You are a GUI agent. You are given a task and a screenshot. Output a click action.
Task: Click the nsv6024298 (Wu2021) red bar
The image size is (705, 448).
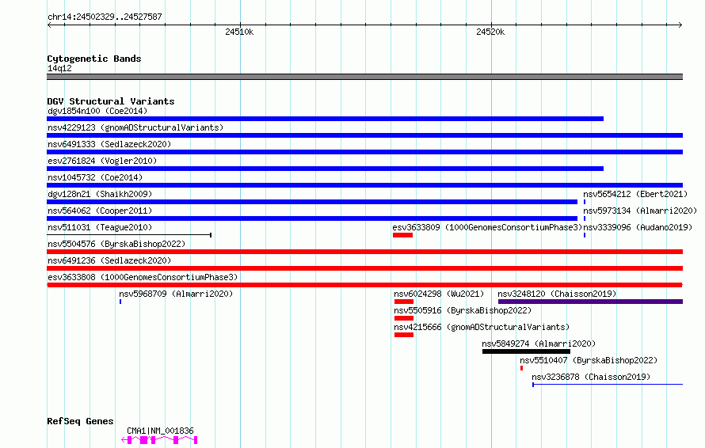(404, 302)
